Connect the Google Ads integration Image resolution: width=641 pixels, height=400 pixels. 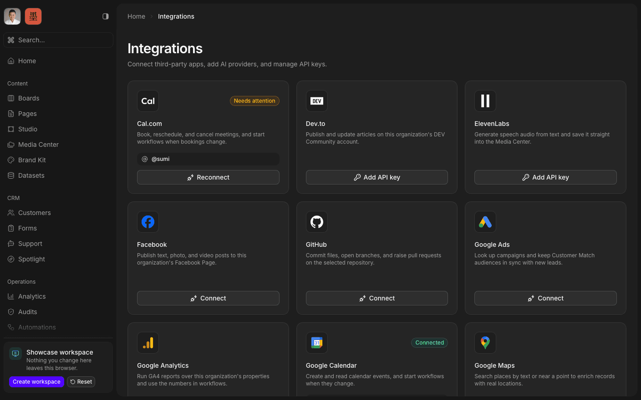pos(545,298)
